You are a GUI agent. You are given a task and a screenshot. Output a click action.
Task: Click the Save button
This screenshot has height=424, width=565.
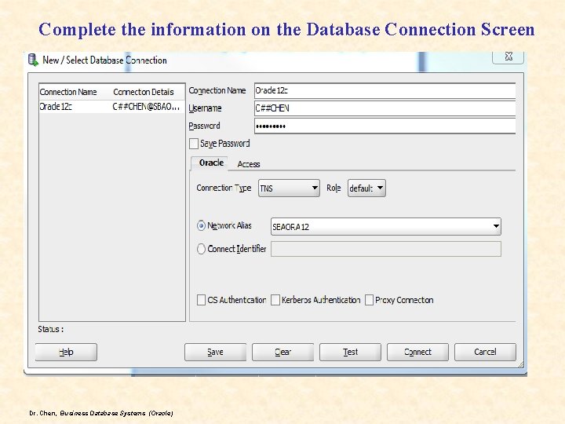tap(216, 352)
